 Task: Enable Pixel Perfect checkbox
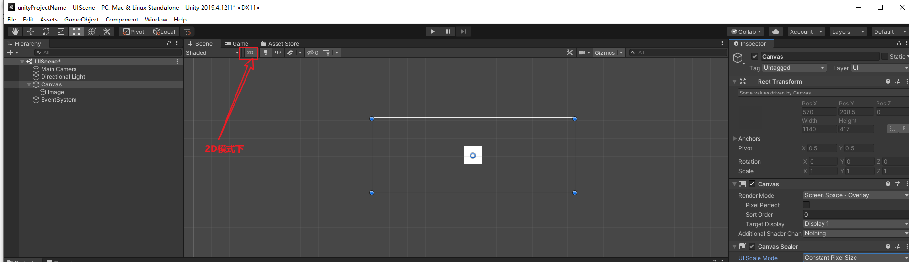pyautogui.click(x=806, y=205)
